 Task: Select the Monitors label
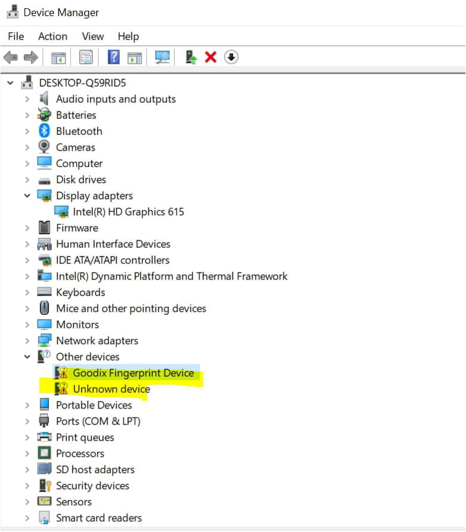[77, 324]
